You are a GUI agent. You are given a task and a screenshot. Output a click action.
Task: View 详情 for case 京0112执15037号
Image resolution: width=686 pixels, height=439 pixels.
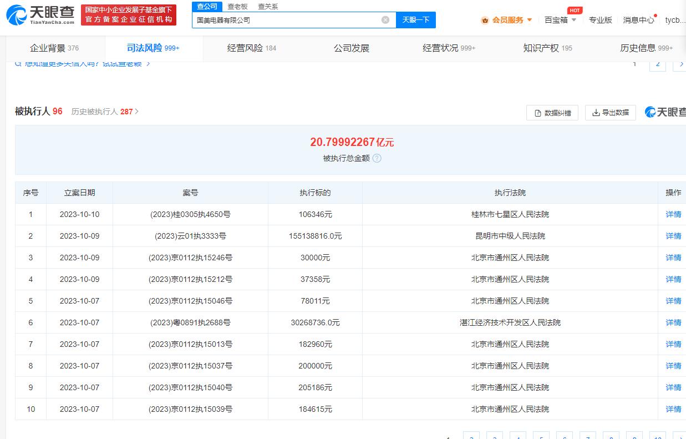click(x=673, y=366)
